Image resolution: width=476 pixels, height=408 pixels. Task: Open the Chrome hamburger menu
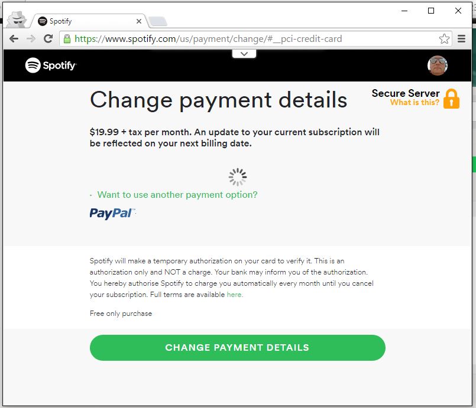[461, 39]
